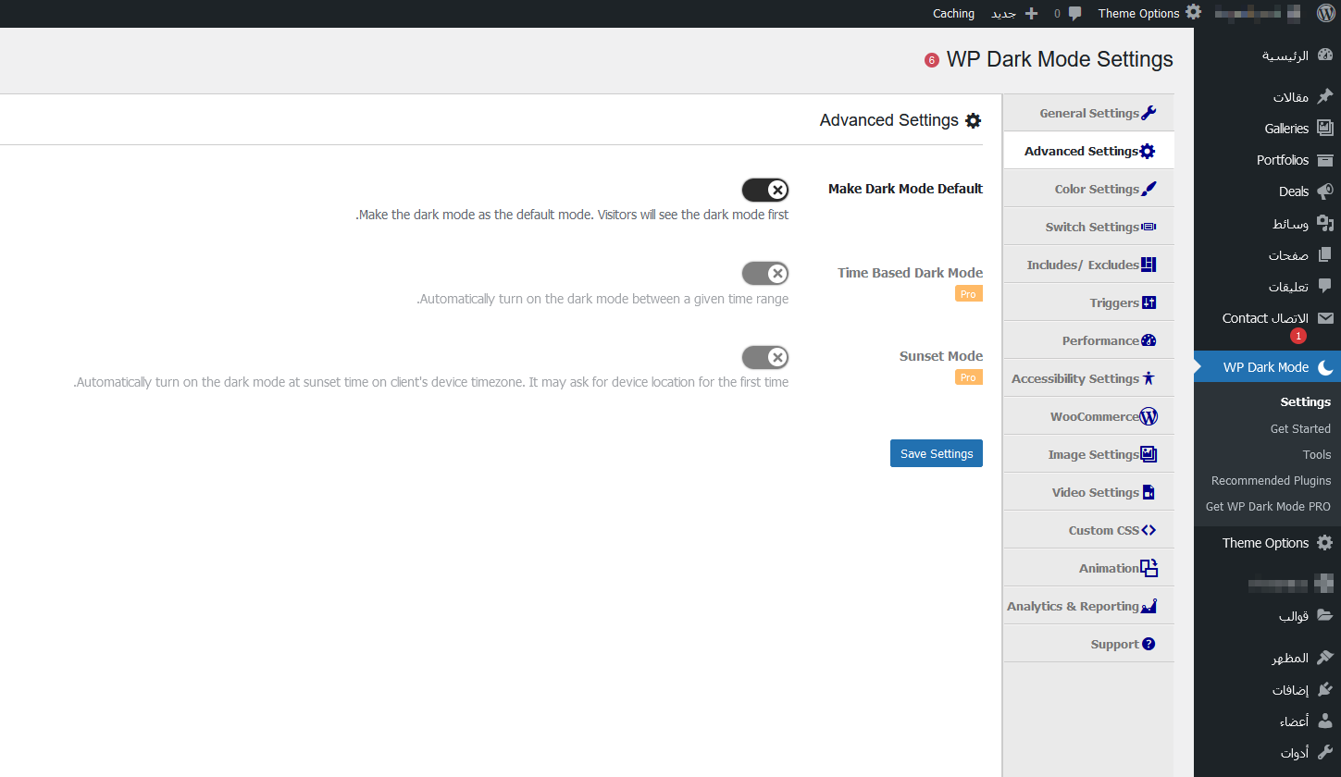Click the Performance gauge icon

[x=1149, y=340]
